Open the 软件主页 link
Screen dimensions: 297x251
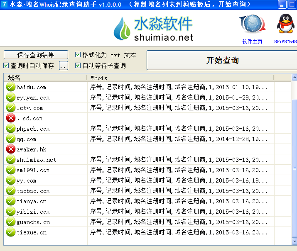(x=252, y=41)
